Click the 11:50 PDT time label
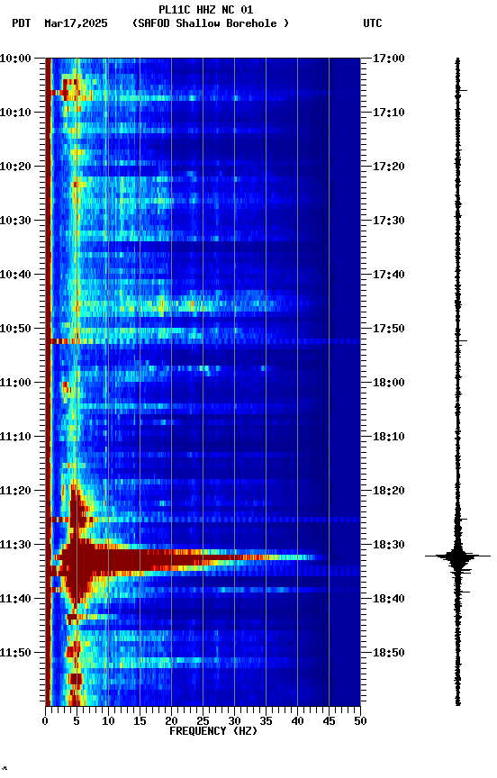Screen dimensions: 497x778 pyautogui.click(x=15, y=653)
